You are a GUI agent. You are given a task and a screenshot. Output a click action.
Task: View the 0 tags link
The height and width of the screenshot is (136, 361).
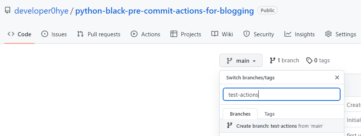[318, 60]
